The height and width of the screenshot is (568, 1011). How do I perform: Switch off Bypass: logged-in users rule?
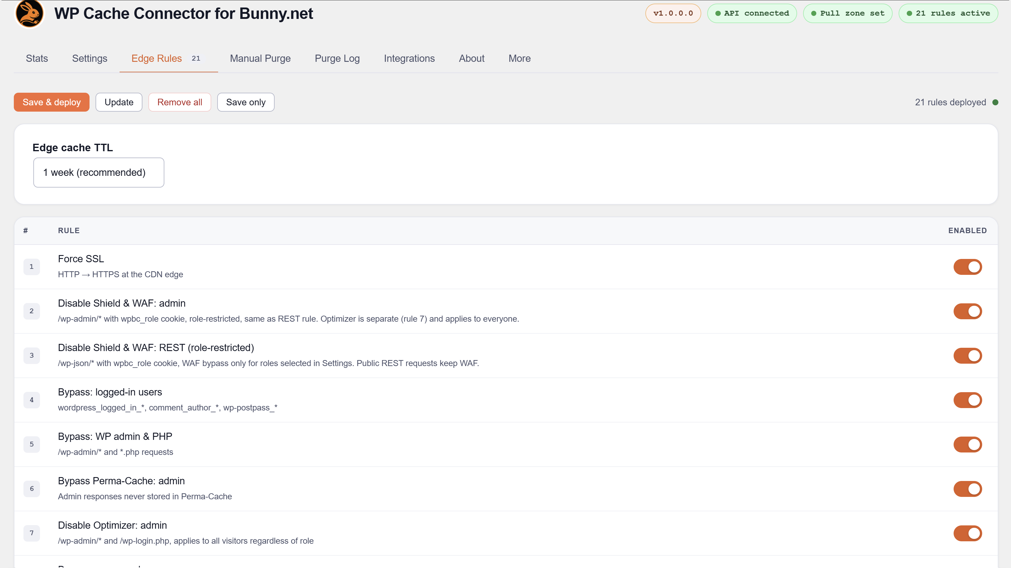967,400
